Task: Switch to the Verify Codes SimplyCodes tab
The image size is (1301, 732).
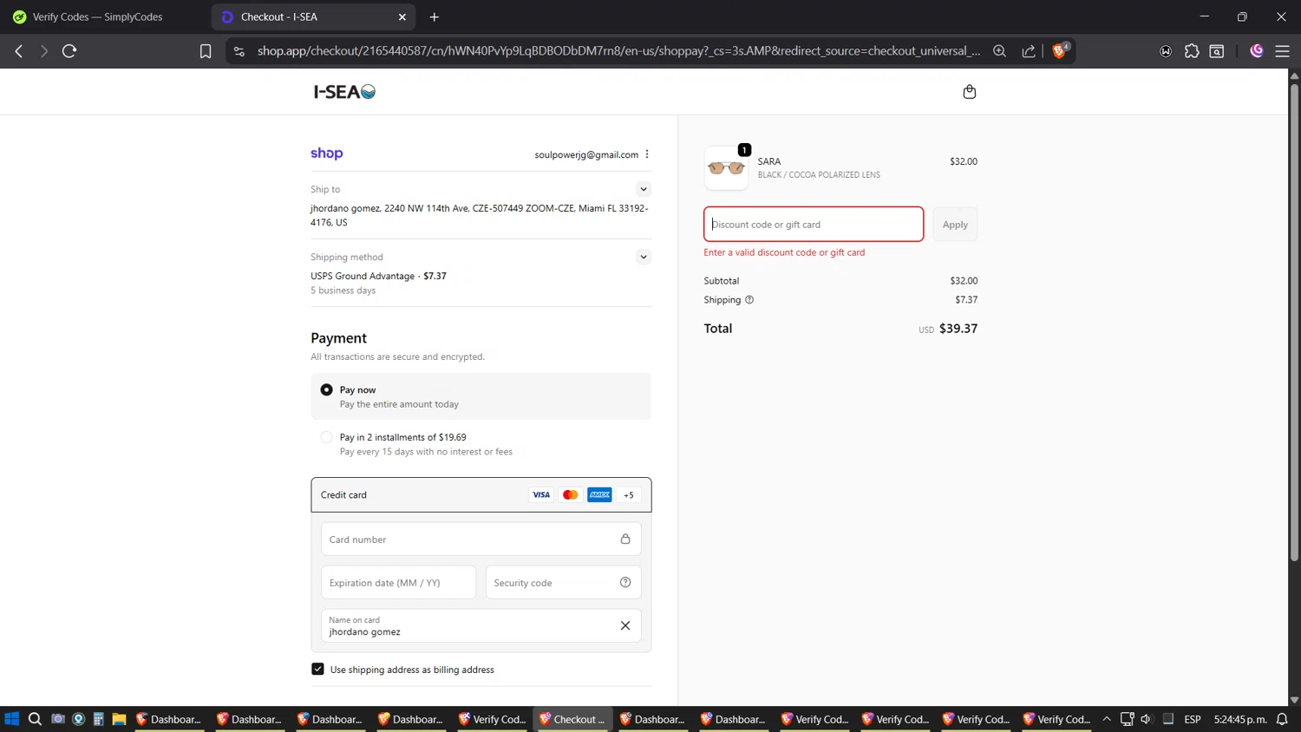Action: pyautogui.click(x=97, y=16)
